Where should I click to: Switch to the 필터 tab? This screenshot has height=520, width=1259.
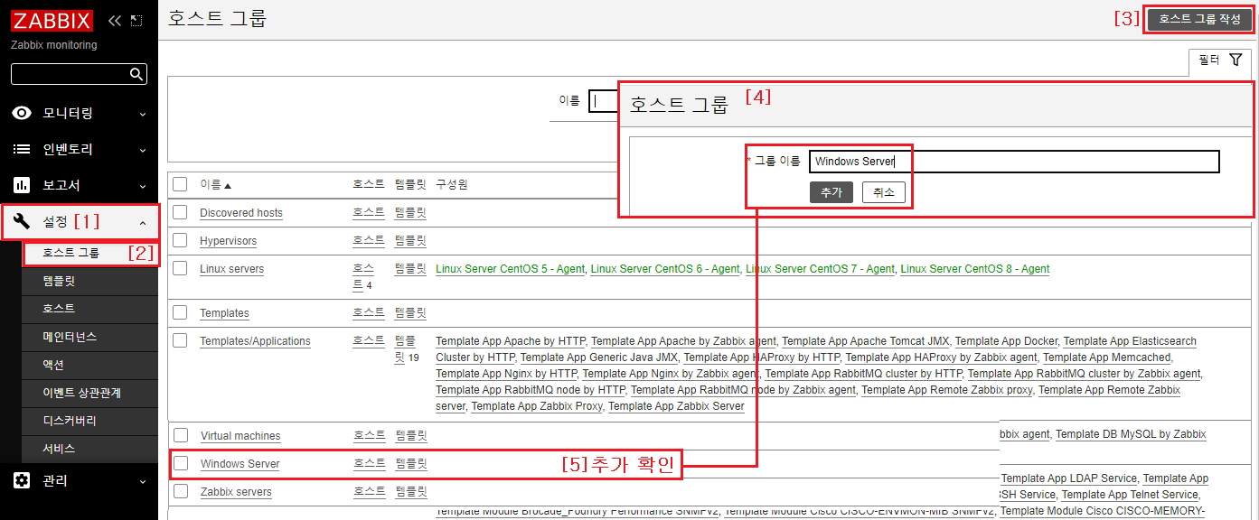click(x=1220, y=60)
